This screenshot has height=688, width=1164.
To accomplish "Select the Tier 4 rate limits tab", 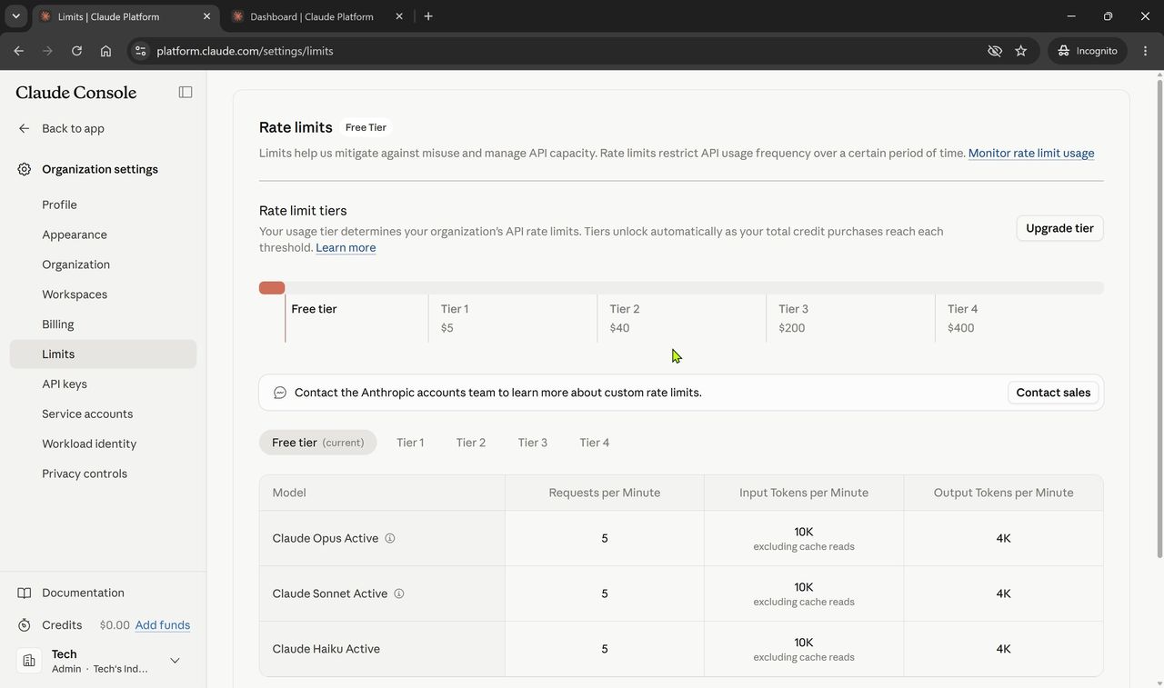I will pyautogui.click(x=595, y=443).
